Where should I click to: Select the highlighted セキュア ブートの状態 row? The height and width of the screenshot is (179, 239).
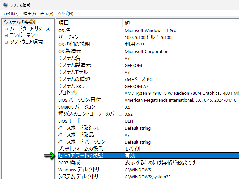point(148,155)
